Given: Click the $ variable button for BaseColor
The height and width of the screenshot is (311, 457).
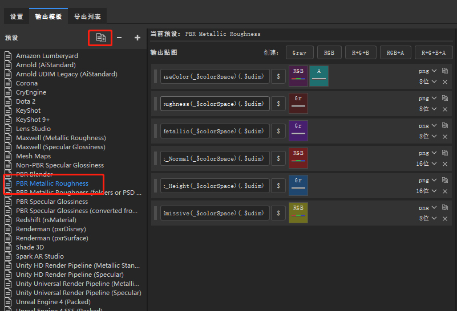Looking at the screenshot, I should [x=278, y=76].
